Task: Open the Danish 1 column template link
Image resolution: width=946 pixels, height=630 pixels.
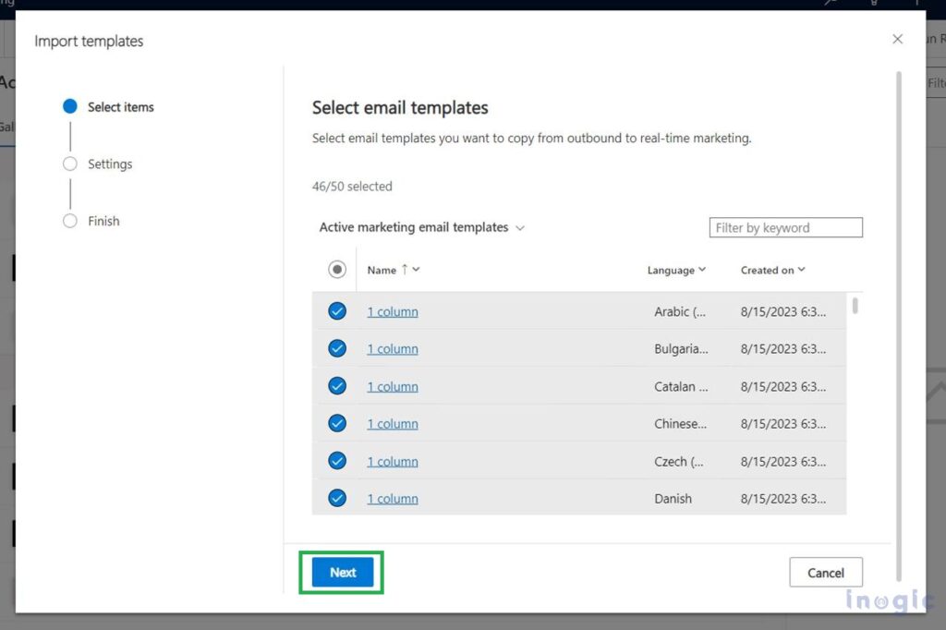Action: tap(392, 499)
